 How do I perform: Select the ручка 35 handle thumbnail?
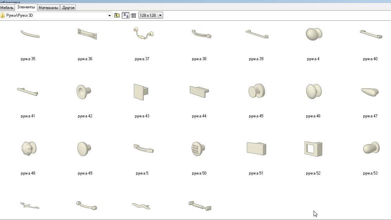pyautogui.click(x=30, y=34)
